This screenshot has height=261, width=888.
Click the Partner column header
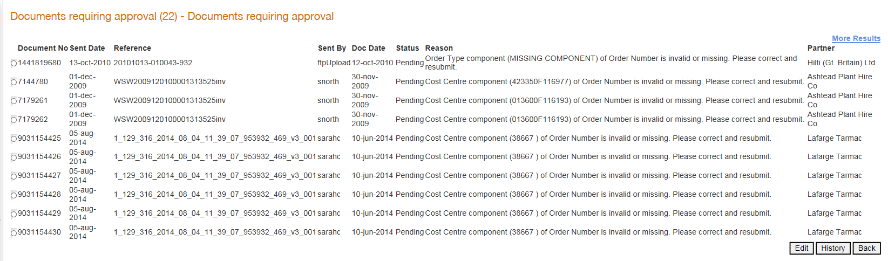pos(821,48)
